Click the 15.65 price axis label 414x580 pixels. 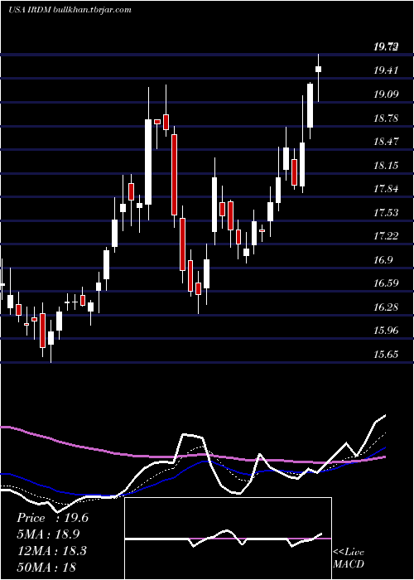pyautogui.click(x=386, y=354)
